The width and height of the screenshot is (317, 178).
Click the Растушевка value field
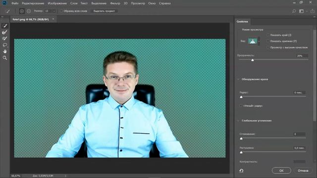(x=299, y=148)
